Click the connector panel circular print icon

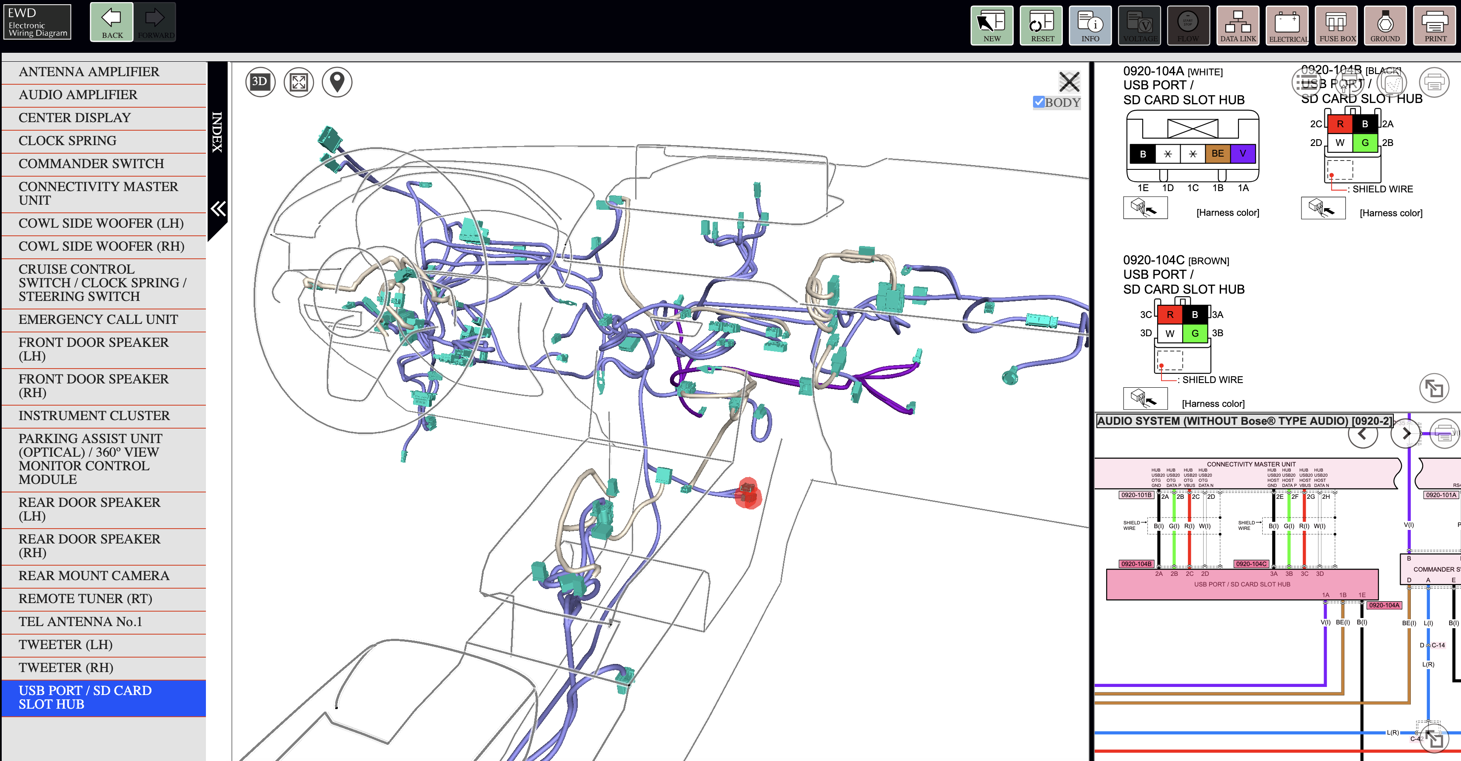click(1434, 82)
